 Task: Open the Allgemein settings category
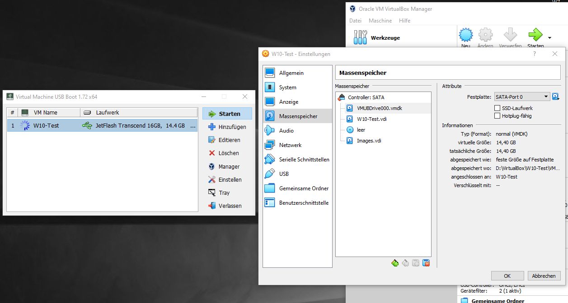[297, 73]
